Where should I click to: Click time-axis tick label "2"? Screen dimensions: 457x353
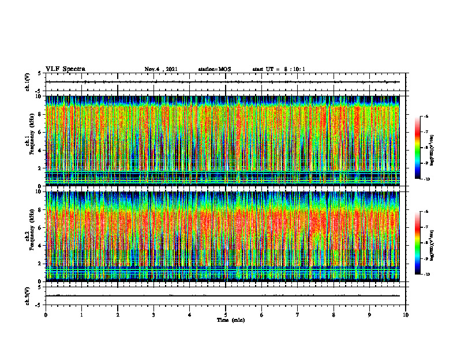(x=118, y=315)
